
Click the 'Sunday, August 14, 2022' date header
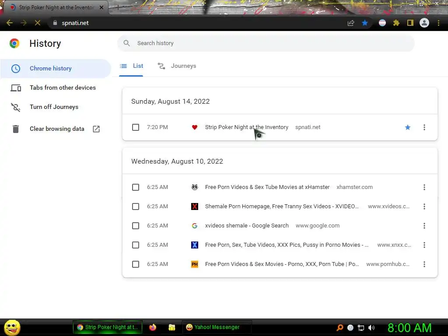170,101
